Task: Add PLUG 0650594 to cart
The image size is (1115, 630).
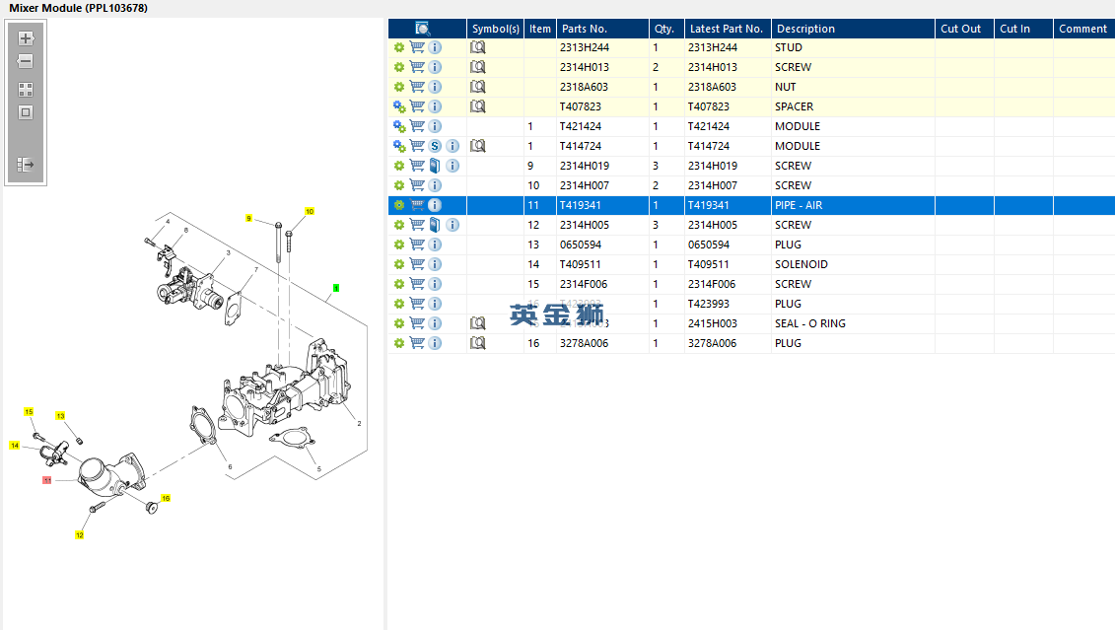Action: [x=417, y=245]
